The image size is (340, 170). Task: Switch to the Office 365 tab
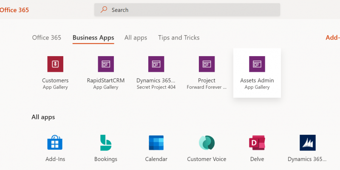point(47,38)
